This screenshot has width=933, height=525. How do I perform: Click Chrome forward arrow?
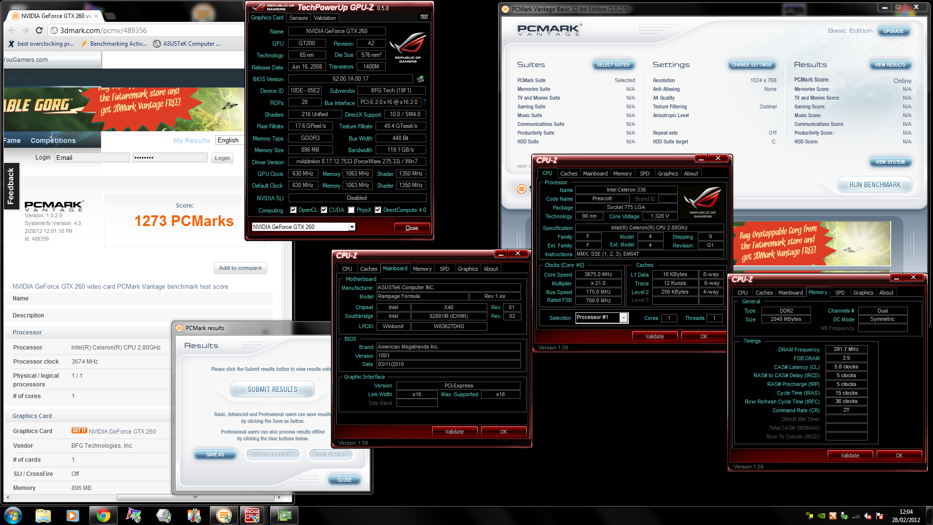pos(25,30)
